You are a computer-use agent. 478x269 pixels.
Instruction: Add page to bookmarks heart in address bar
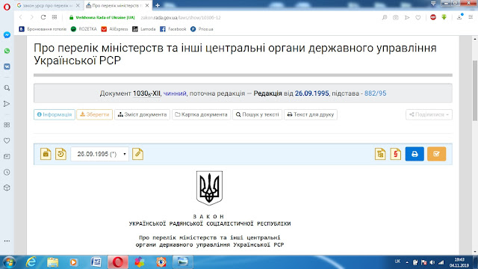point(418,18)
